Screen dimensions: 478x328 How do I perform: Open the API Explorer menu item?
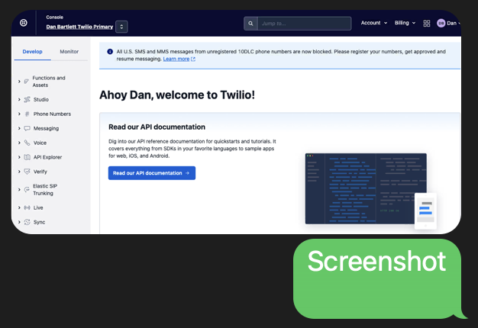[47, 157]
